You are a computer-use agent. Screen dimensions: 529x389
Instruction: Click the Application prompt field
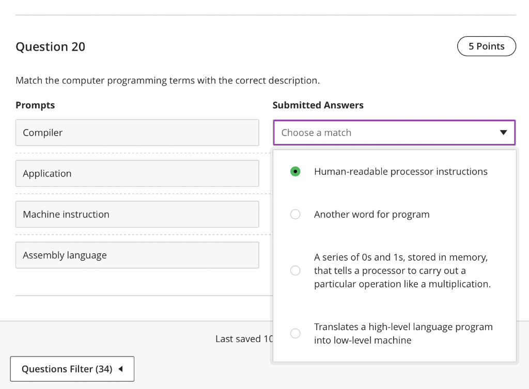pos(137,173)
